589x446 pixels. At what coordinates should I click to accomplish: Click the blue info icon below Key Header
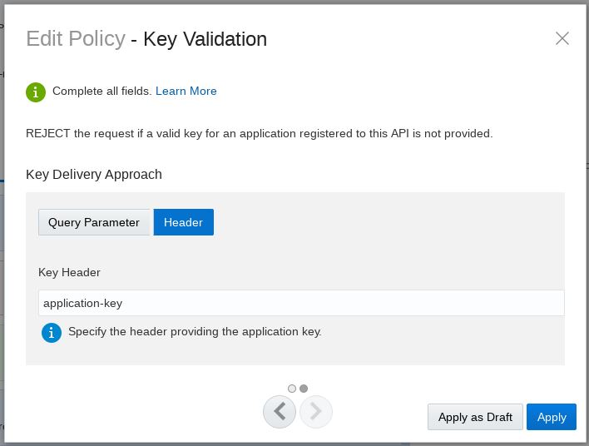click(x=52, y=333)
